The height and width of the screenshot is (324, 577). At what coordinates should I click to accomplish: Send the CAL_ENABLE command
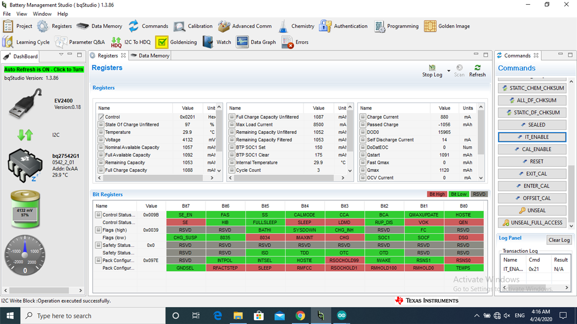532,149
